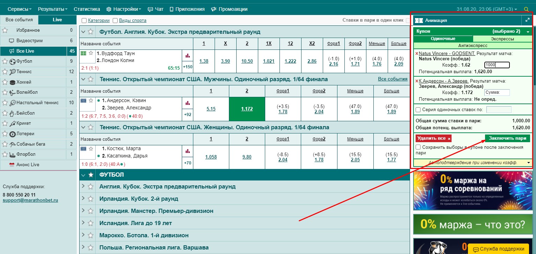
Task: Collapse US Open men's singles section
Action: 83,79
